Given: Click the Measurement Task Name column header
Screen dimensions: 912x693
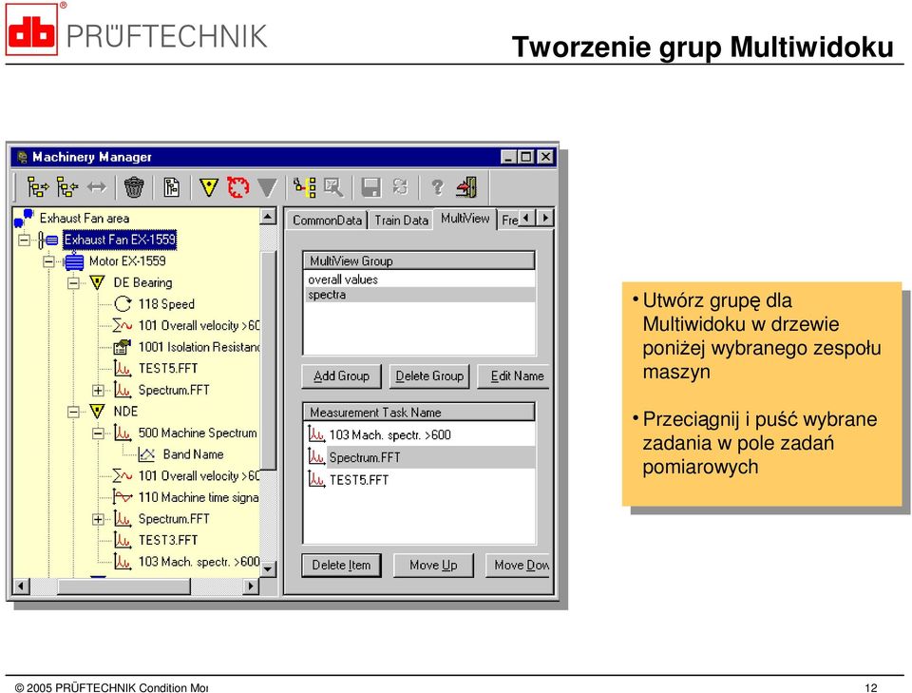Looking at the screenshot, I should pyautogui.click(x=419, y=412).
